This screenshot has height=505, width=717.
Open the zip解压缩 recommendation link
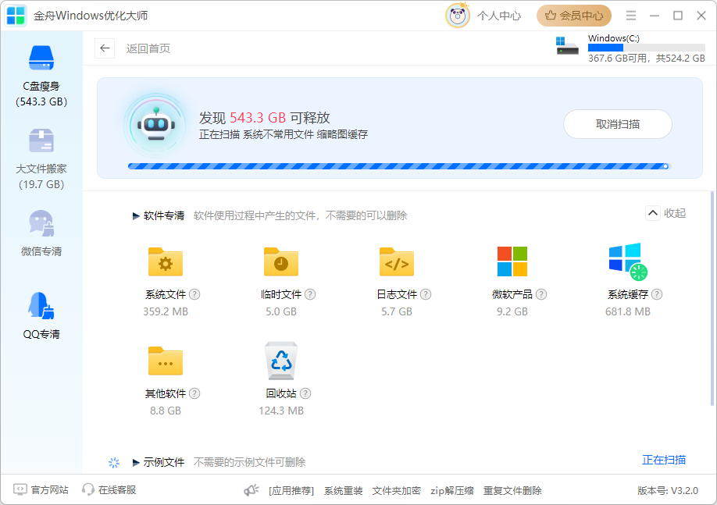[451, 491]
